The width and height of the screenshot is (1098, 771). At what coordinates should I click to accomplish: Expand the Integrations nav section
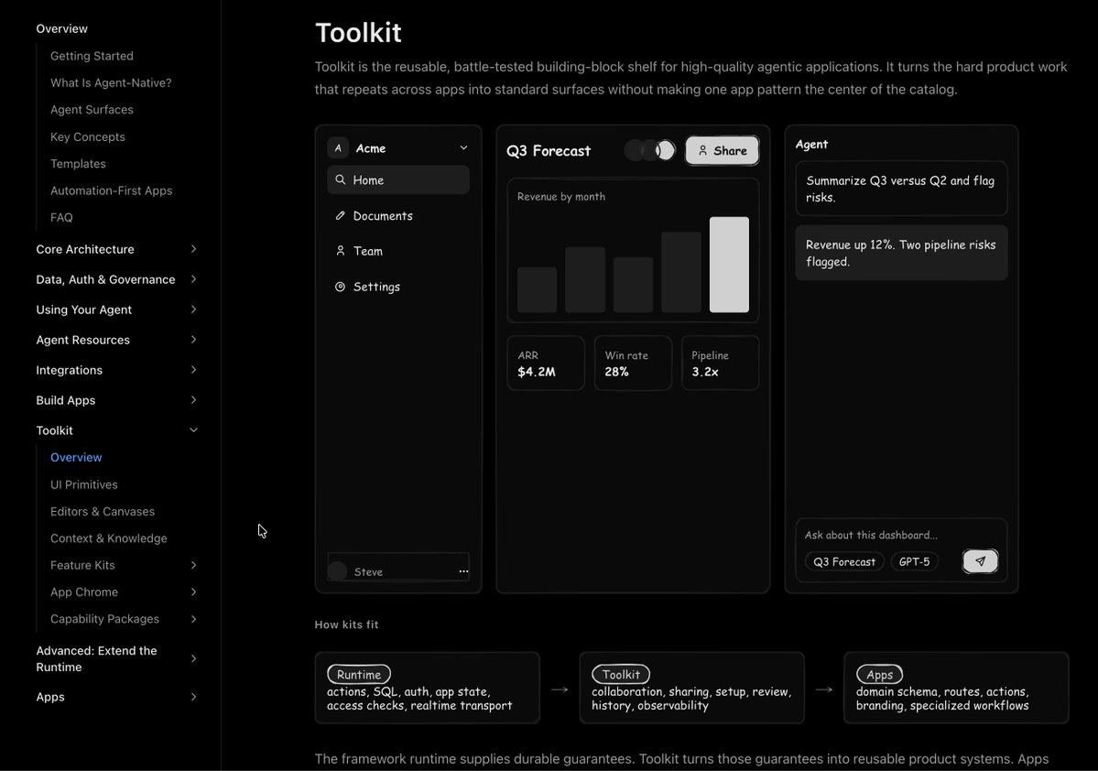point(193,370)
